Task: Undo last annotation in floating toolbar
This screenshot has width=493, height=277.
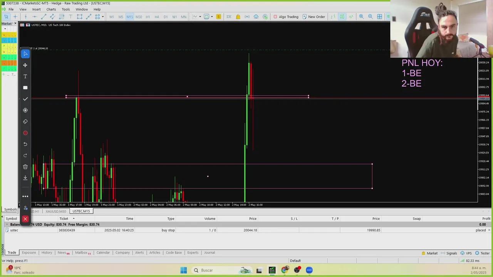Action: tap(25, 144)
